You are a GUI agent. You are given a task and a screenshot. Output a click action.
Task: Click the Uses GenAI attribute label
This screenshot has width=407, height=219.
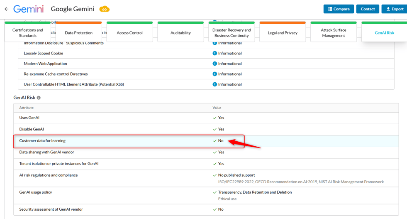pos(29,118)
